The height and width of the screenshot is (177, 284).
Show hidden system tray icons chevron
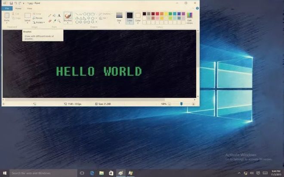pos(239,173)
